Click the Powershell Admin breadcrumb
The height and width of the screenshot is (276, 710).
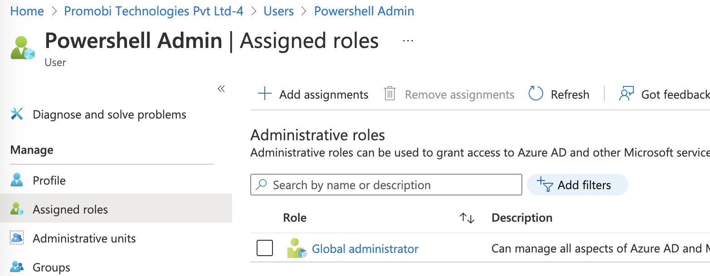[x=364, y=11]
